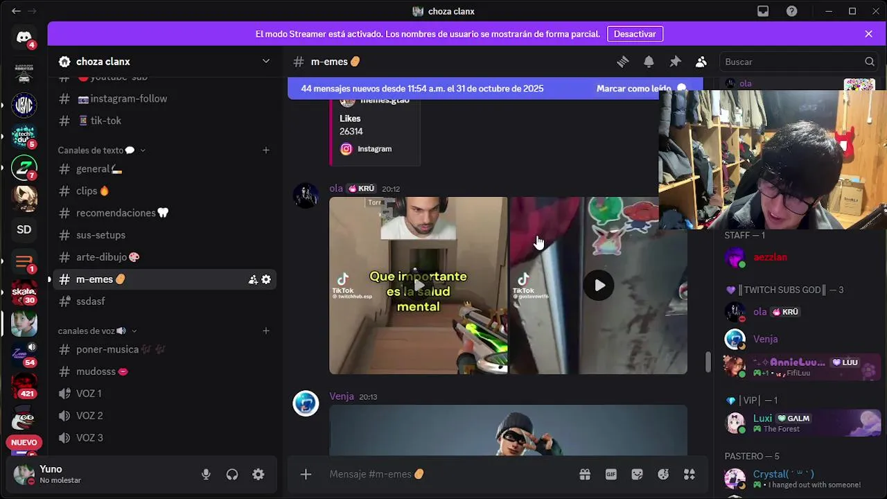
Task: Go back with the left arrow
Action: (16, 11)
